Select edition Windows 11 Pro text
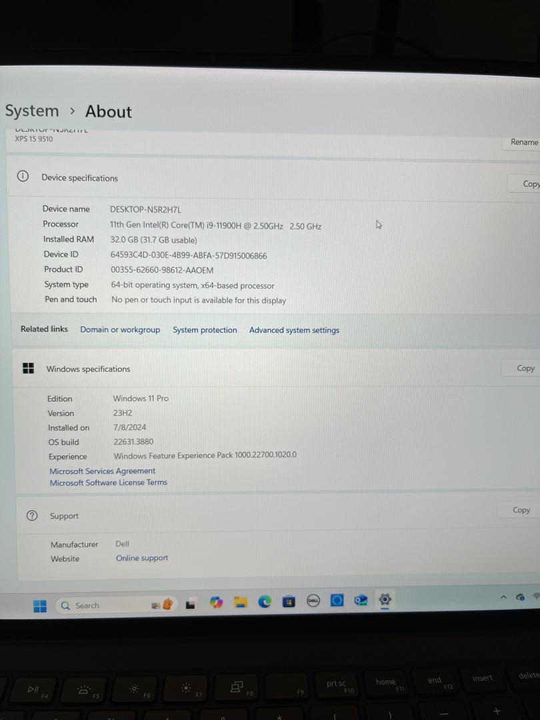 click(x=141, y=399)
